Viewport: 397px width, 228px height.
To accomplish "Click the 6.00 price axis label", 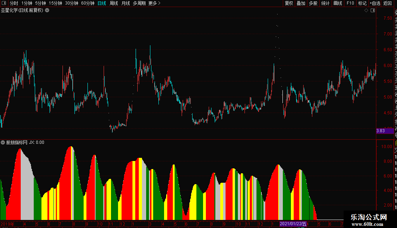I will pyautogui.click(x=388, y=66).
